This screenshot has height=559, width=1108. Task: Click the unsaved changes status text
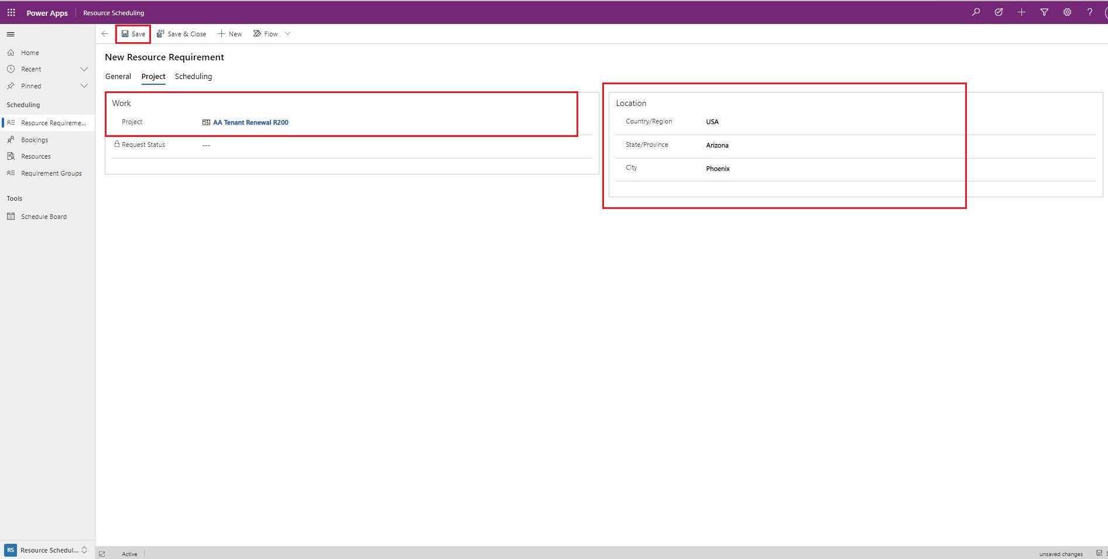(1061, 554)
